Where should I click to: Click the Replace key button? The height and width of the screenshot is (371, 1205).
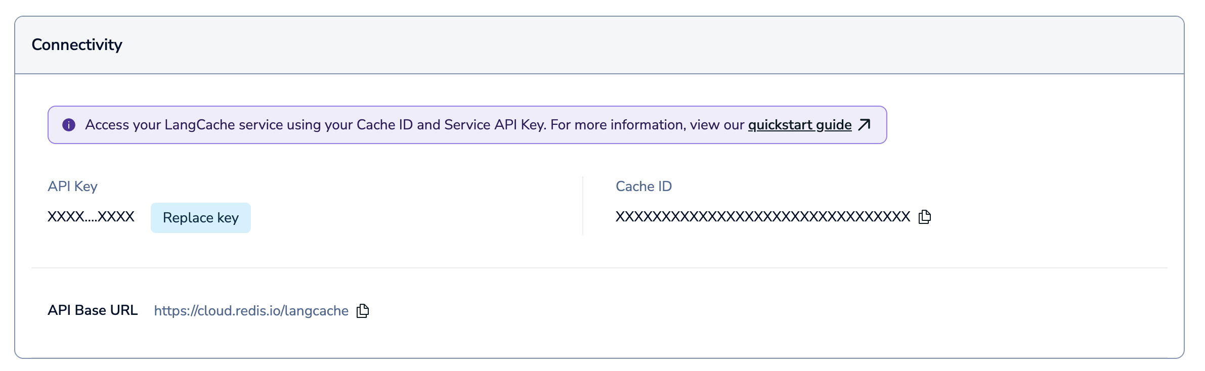click(x=201, y=218)
